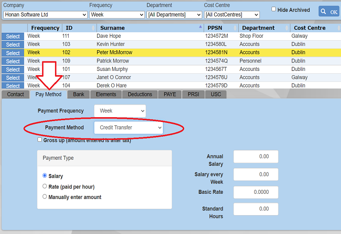Go to the PAYE tab
The image size is (341, 234).
tap(170, 94)
